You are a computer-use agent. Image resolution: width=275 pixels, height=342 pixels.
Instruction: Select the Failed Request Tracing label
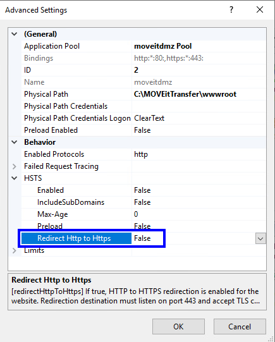[x=61, y=166]
